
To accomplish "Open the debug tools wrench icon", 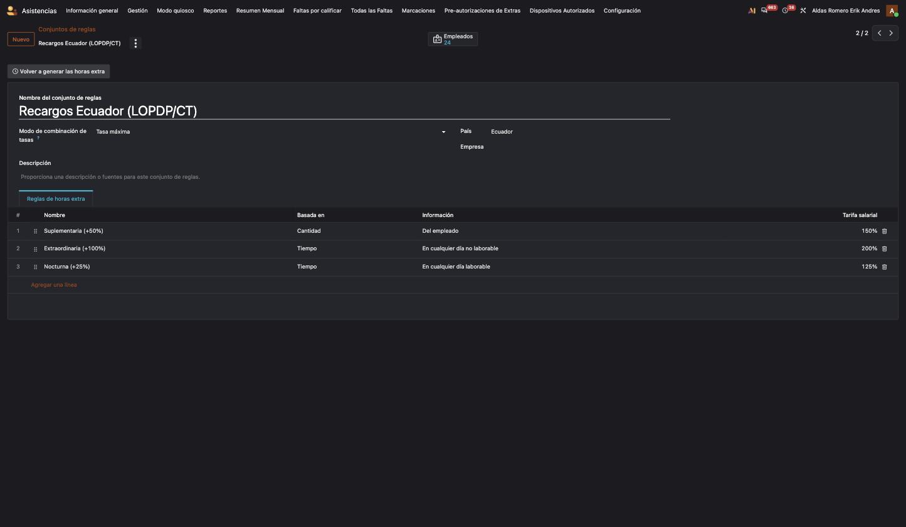I will [803, 11].
